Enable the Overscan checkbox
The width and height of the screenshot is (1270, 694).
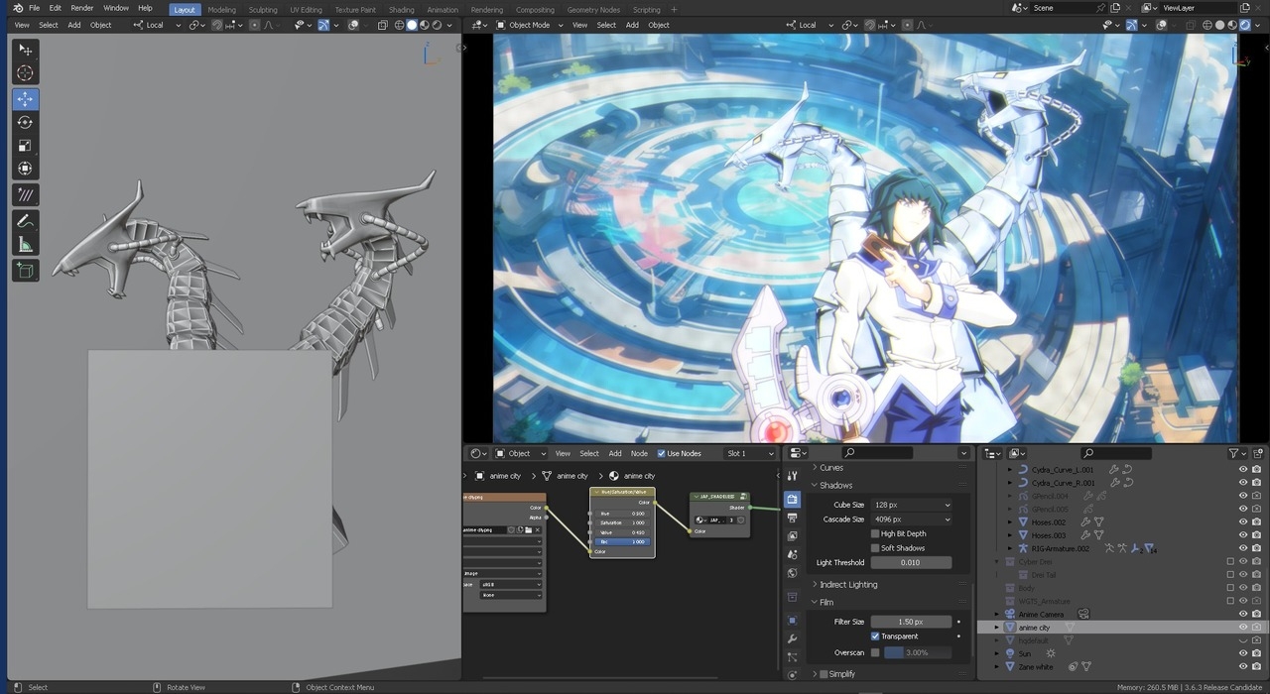(x=875, y=652)
